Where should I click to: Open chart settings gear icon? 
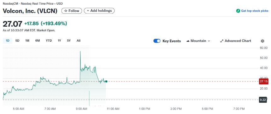[262, 41]
